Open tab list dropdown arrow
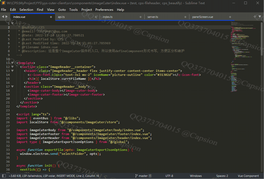 coord(260,17)
